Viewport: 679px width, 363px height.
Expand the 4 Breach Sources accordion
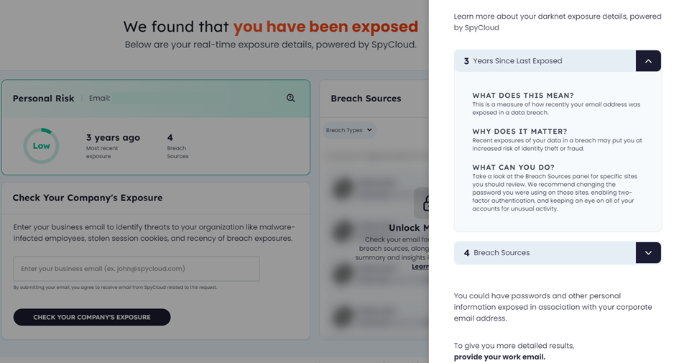(648, 253)
